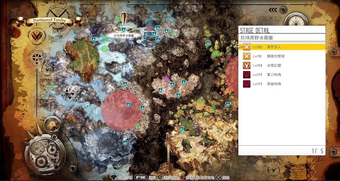Image resolution: width=340 pixels, height=181 pixels.
Task: Click the dark red monster icon beside 長槍利角
Action: [x=247, y=84]
